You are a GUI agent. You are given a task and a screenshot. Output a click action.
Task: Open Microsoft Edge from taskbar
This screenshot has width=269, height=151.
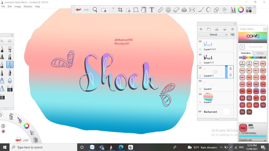(x=121, y=147)
